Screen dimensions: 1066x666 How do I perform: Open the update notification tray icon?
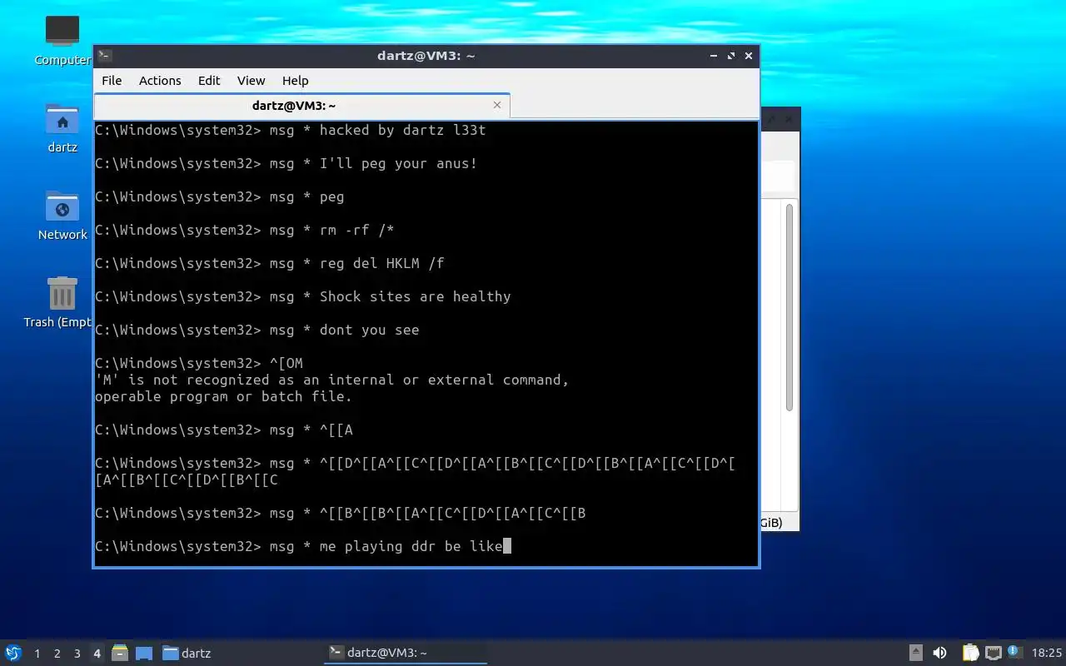pos(1014,652)
